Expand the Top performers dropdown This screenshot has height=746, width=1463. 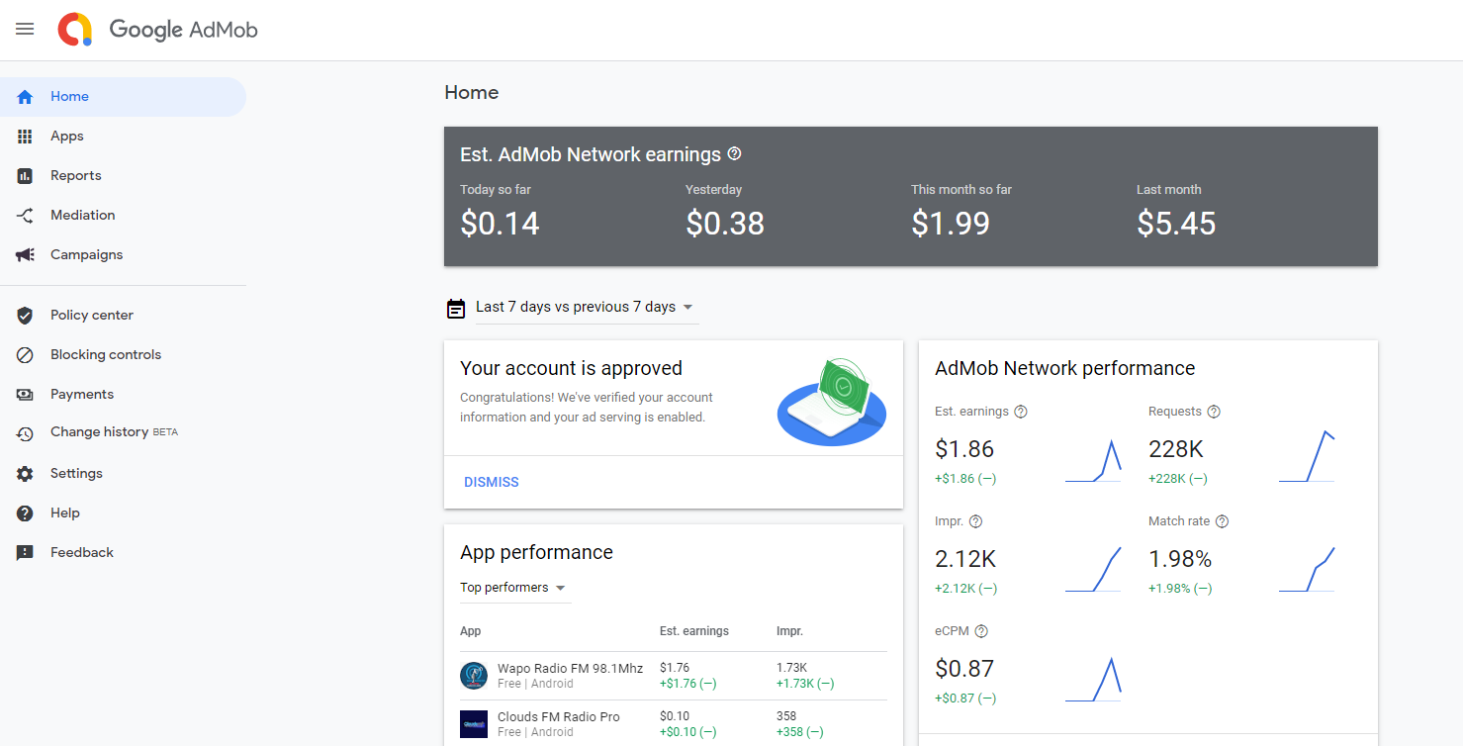514,588
